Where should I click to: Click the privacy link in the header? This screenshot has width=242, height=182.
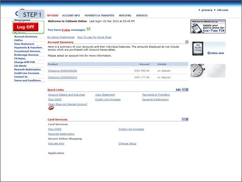[x=207, y=10]
